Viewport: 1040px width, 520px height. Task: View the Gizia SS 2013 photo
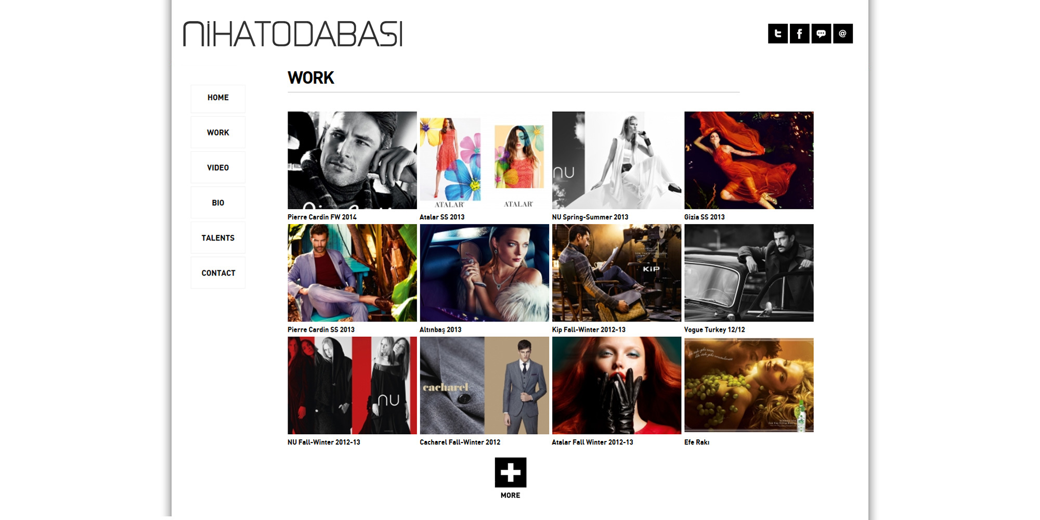pos(749,160)
